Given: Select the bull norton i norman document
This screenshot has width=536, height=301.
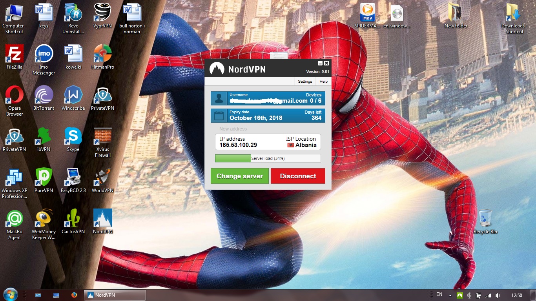Looking at the screenshot, I should pos(132,19).
